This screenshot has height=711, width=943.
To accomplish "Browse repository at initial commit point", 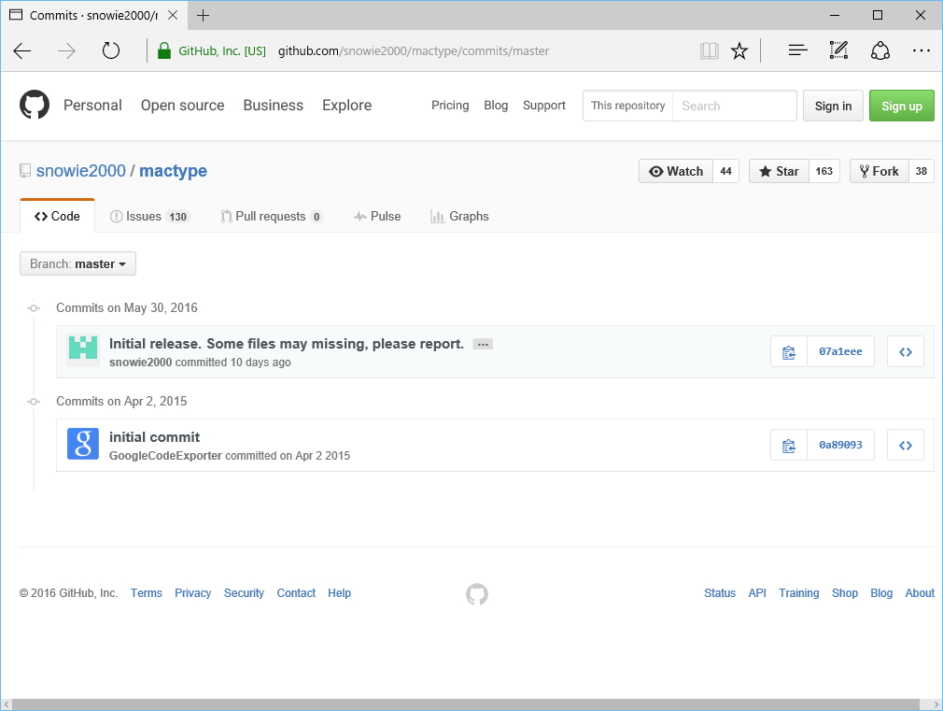I will pos(905,446).
